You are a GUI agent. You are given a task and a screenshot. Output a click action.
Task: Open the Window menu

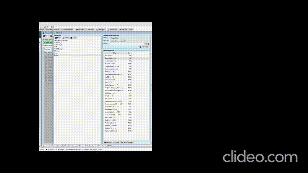[47, 27]
